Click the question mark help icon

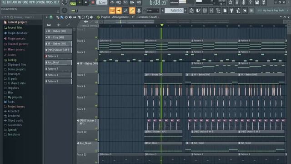coord(251,2)
